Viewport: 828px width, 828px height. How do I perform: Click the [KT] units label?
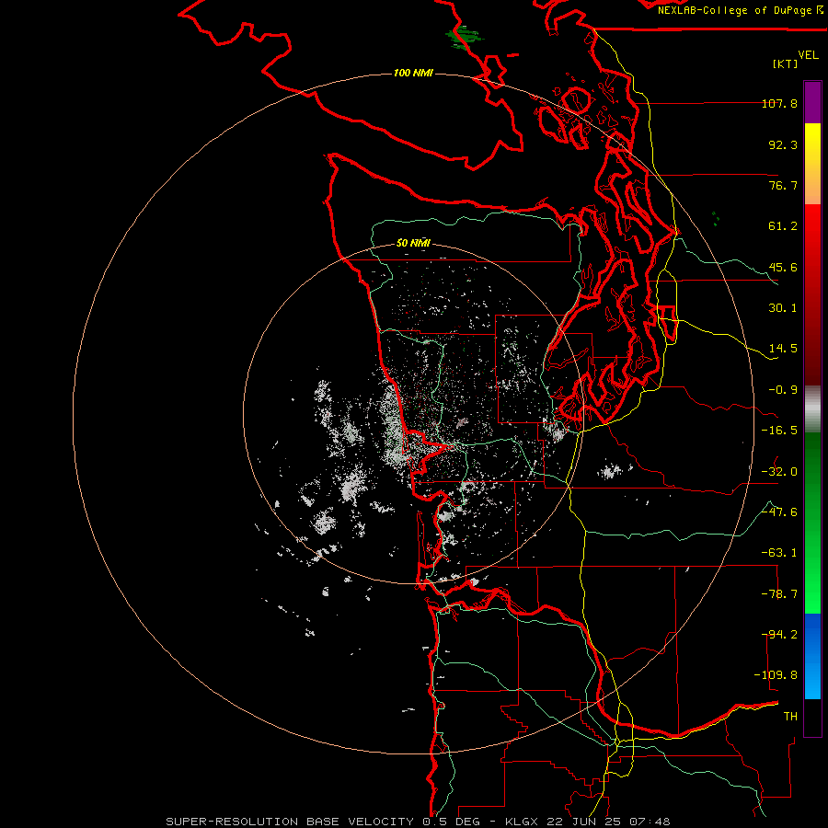coord(786,63)
